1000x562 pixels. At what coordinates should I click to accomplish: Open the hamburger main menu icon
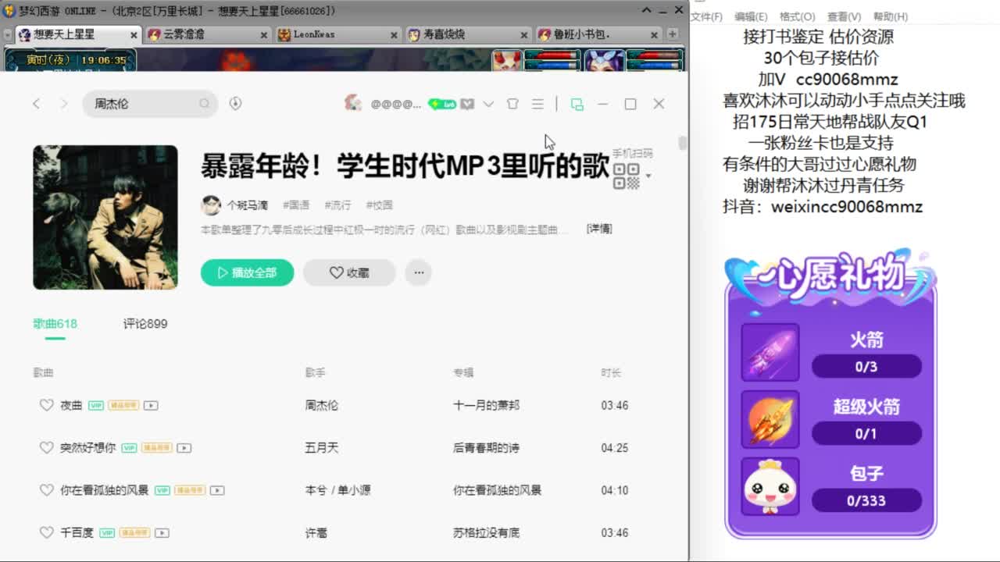coord(537,103)
